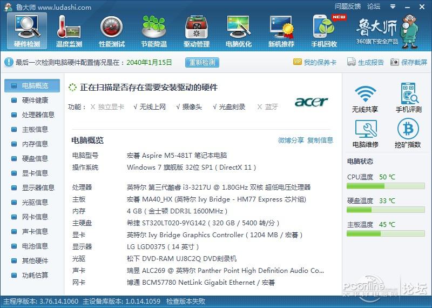Click the 瑞昱 ALC269 sound card text
The image size is (432, 308).
[x=225, y=271]
